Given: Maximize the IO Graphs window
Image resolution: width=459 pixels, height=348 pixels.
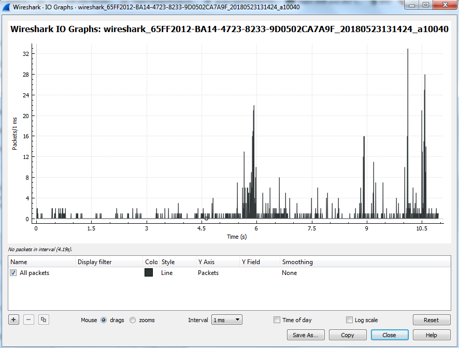Looking at the screenshot, I should (426, 5).
